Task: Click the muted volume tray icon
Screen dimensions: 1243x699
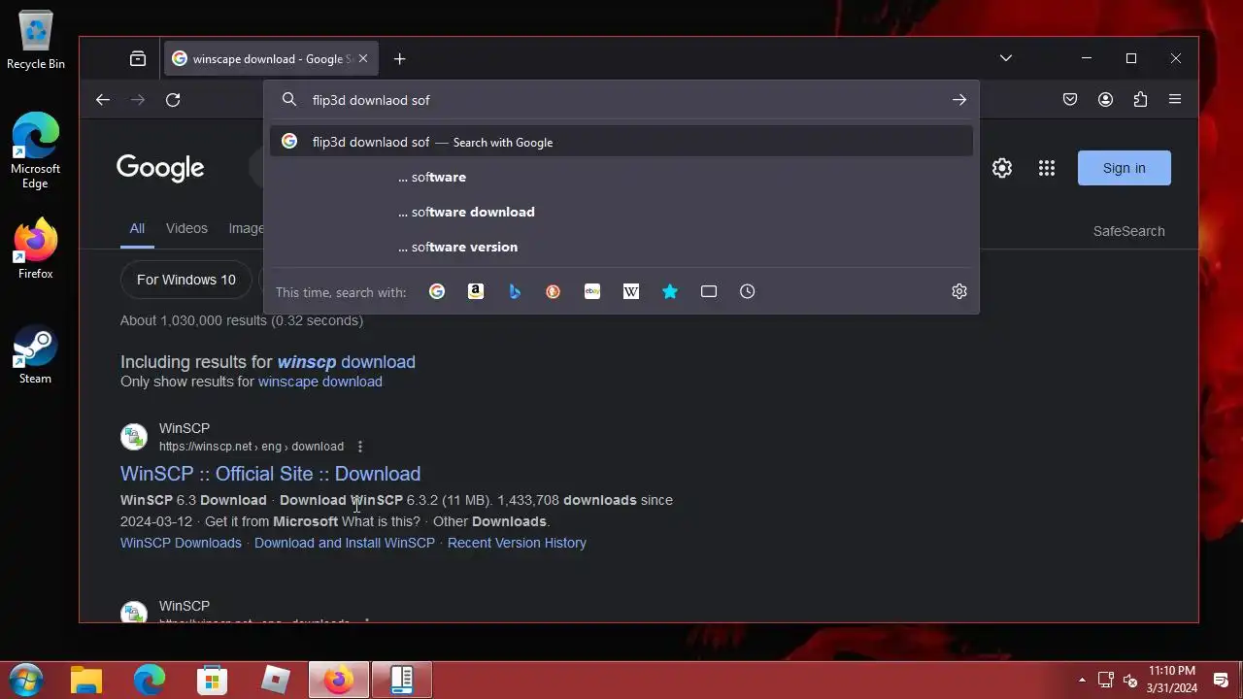Action: click(x=1129, y=680)
